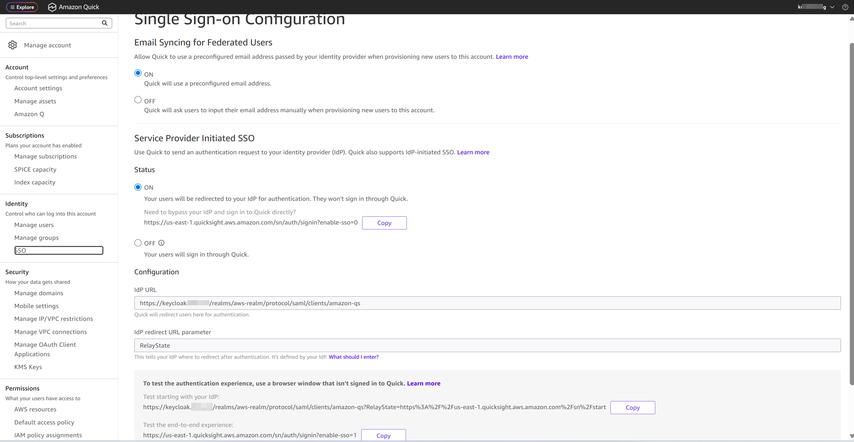Open the Explore menu button
The height and width of the screenshot is (442, 854).
tap(22, 7)
